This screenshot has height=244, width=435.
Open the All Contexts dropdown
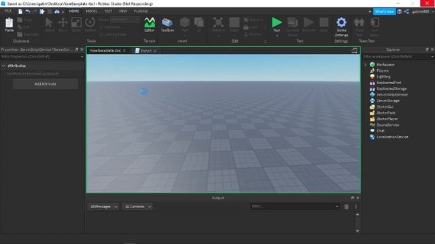tap(137, 207)
